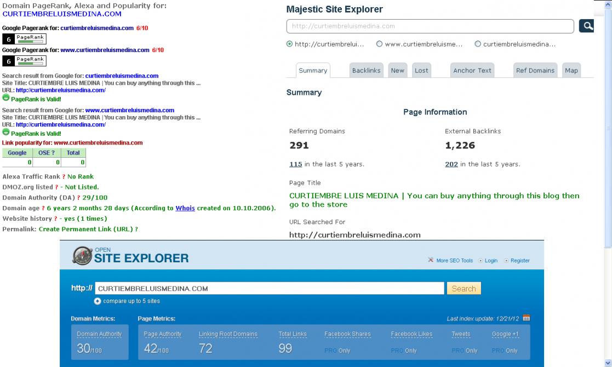Screen dimensions: 612x367
Task: Click the blue CURTIEMBRELUISMEDINA.COM heading link
Action: (x=62, y=14)
